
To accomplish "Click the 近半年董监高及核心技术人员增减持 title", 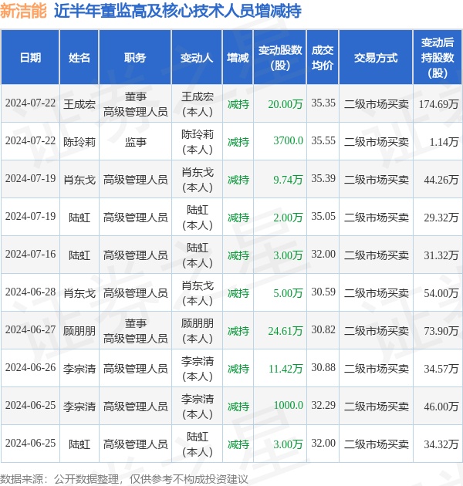I will tap(177, 11).
